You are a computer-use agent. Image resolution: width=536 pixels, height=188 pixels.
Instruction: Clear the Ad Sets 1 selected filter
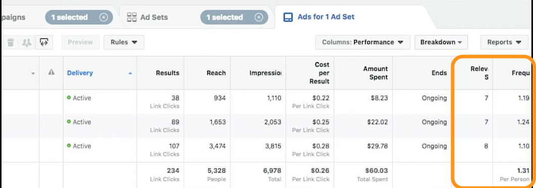click(259, 17)
